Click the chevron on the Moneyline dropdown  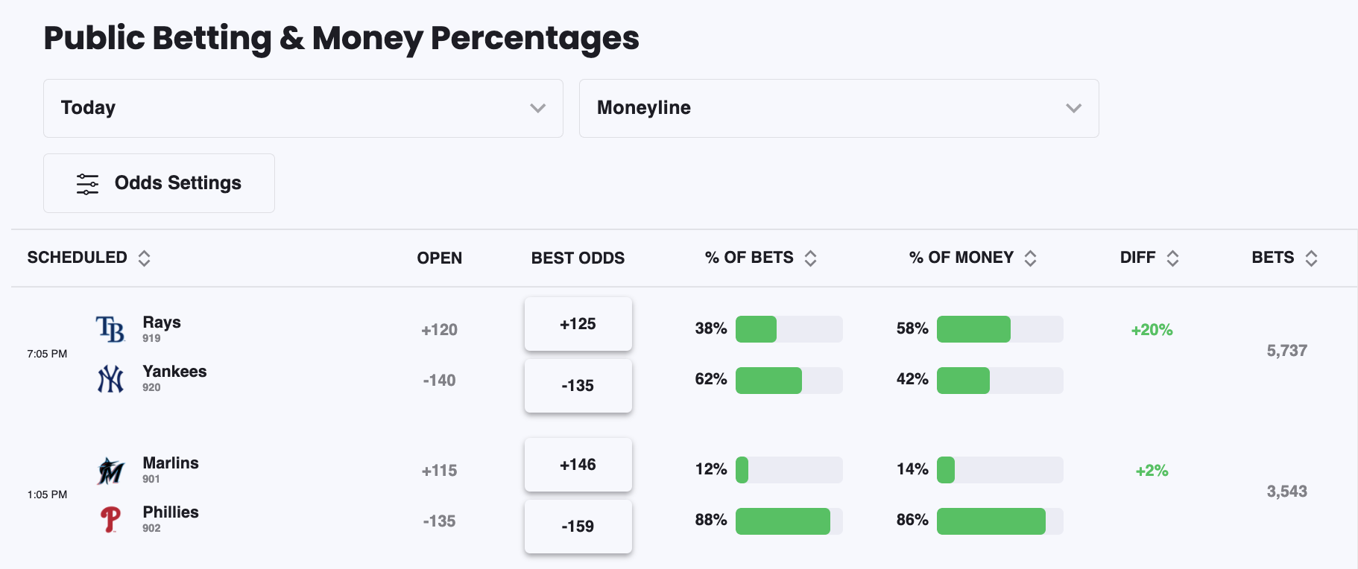[1073, 109]
